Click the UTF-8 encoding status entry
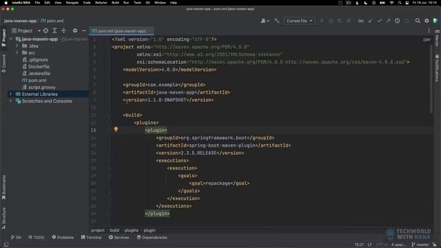 pos(382,245)
